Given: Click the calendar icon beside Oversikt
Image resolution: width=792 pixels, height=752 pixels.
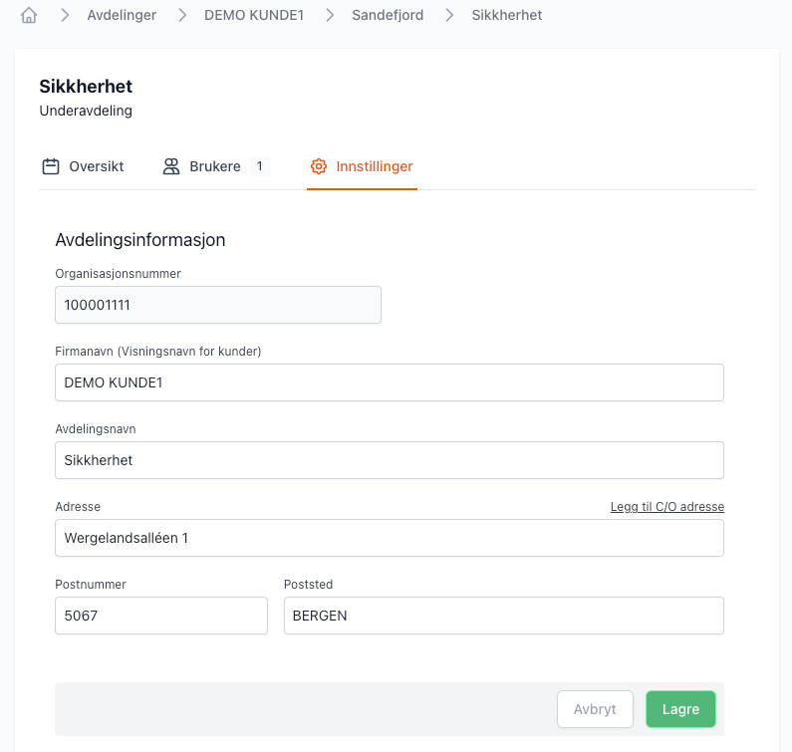Looking at the screenshot, I should point(50,166).
